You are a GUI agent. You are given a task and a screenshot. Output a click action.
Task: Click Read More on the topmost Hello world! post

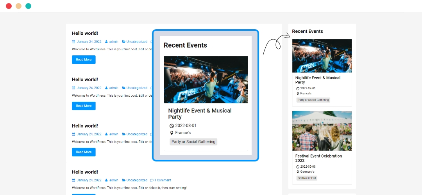(84, 60)
